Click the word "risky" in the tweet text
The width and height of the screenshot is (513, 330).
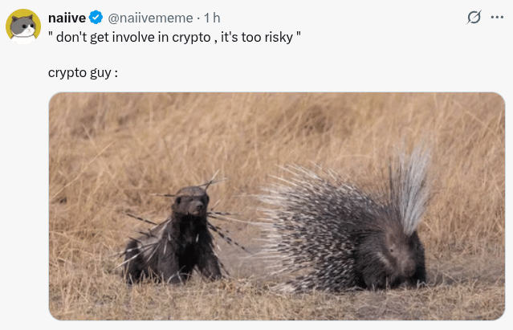pyautogui.click(x=279, y=38)
